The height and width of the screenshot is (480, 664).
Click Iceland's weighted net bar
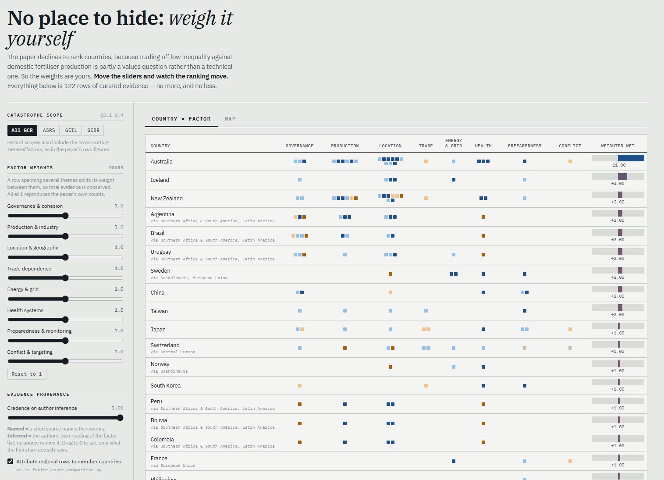pyautogui.click(x=618, y=176)
